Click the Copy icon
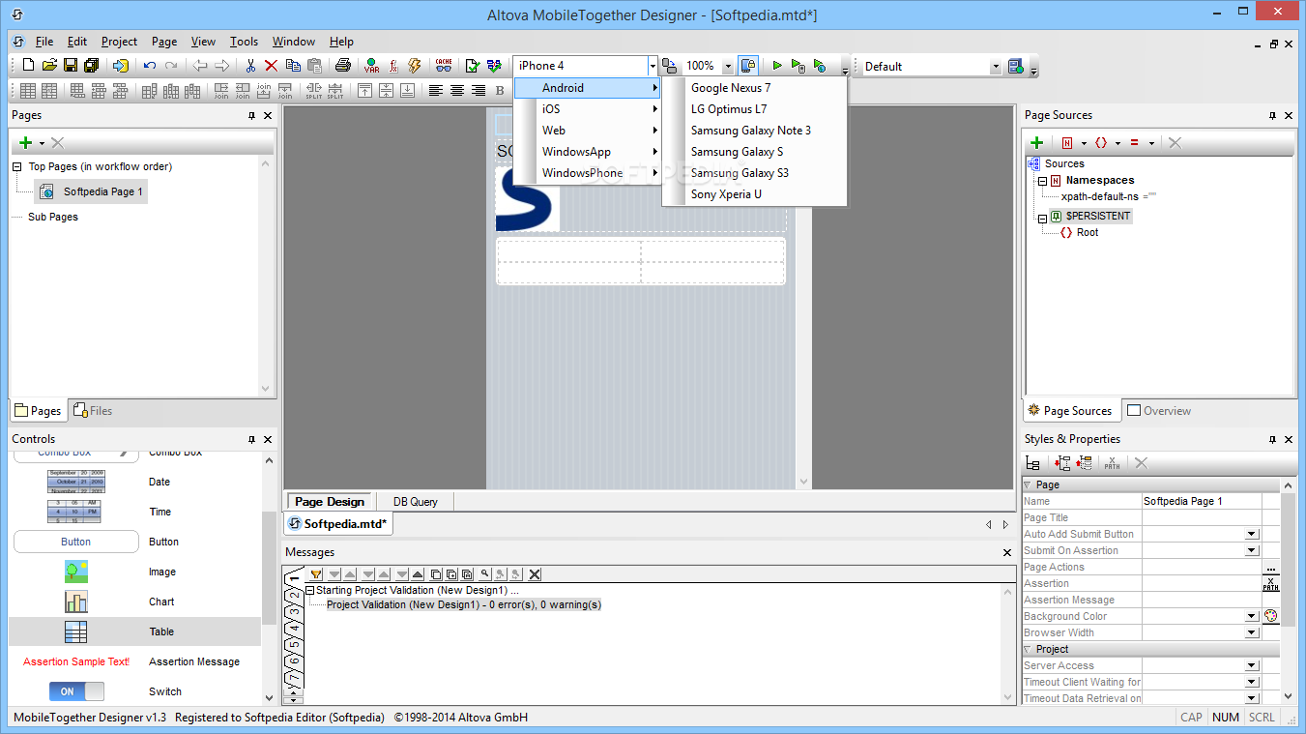The height and width of the screenshot is (734, 1306). pos(293,66)
